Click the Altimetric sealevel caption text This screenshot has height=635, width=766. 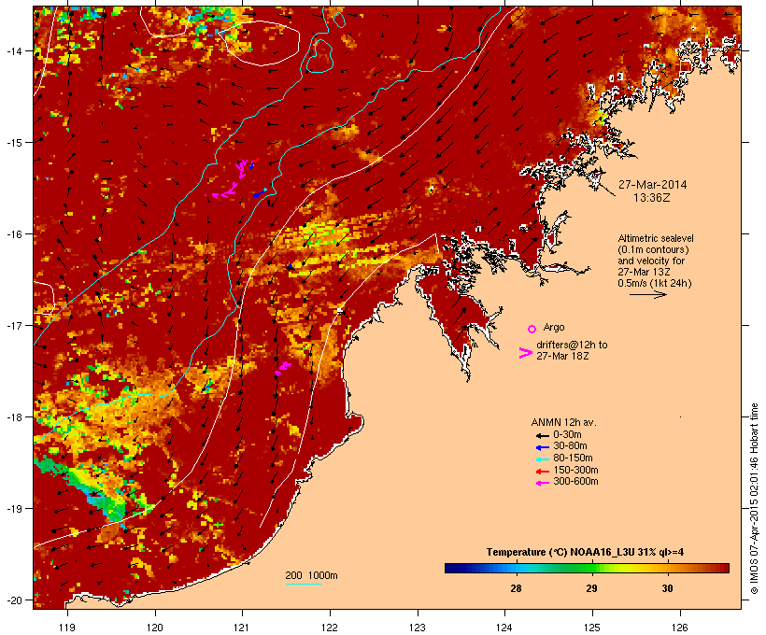click(656, 238)
